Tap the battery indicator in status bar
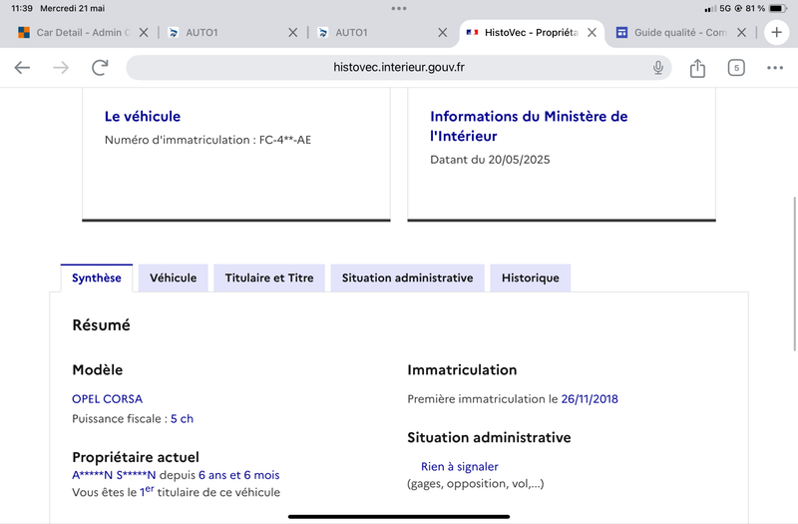Image resolution: width=798 pixels, height=524 pixels. click(778, 9)
